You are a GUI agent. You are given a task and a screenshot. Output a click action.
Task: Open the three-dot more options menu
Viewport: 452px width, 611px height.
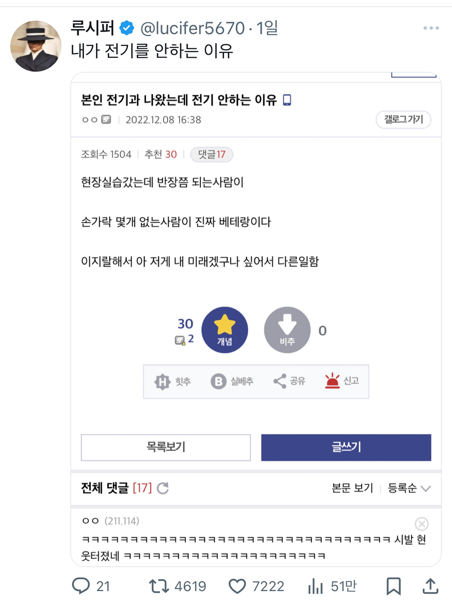coord(431,28)
